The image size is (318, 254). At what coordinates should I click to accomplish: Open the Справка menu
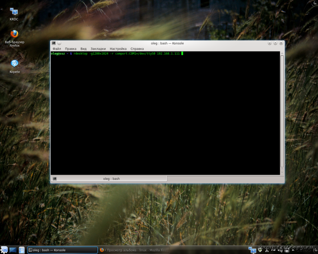click(137, 49)
